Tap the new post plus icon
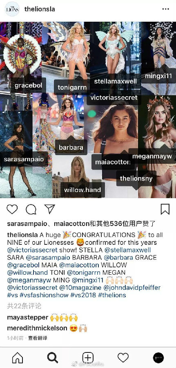The image size is (176, 368). [88, 358]
